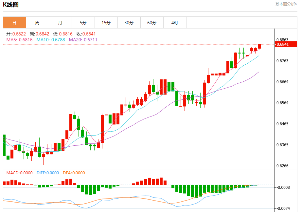Screen dimensions: 301x212
Task: Click the 低:0.6816 low price value
Action: tap(63, 34)
